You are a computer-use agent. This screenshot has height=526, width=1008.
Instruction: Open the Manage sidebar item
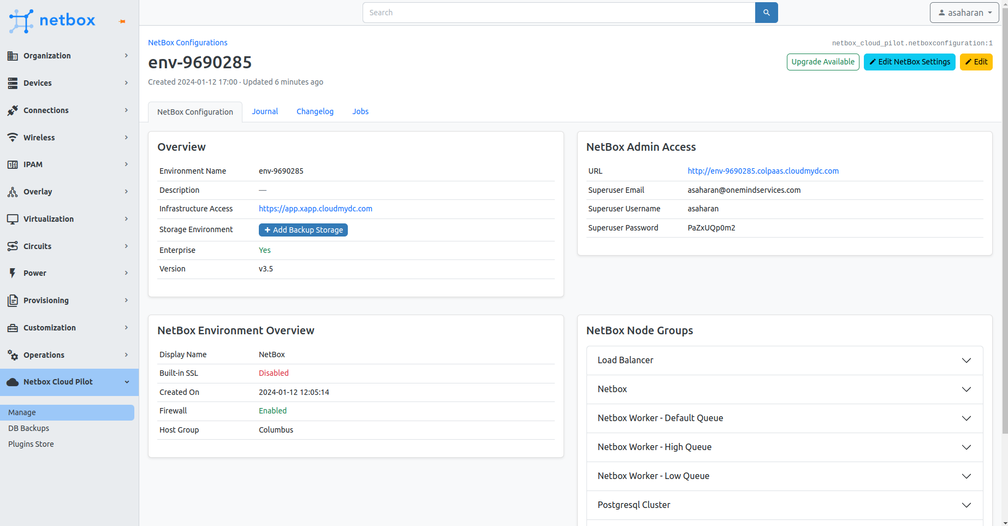(67, 412)
